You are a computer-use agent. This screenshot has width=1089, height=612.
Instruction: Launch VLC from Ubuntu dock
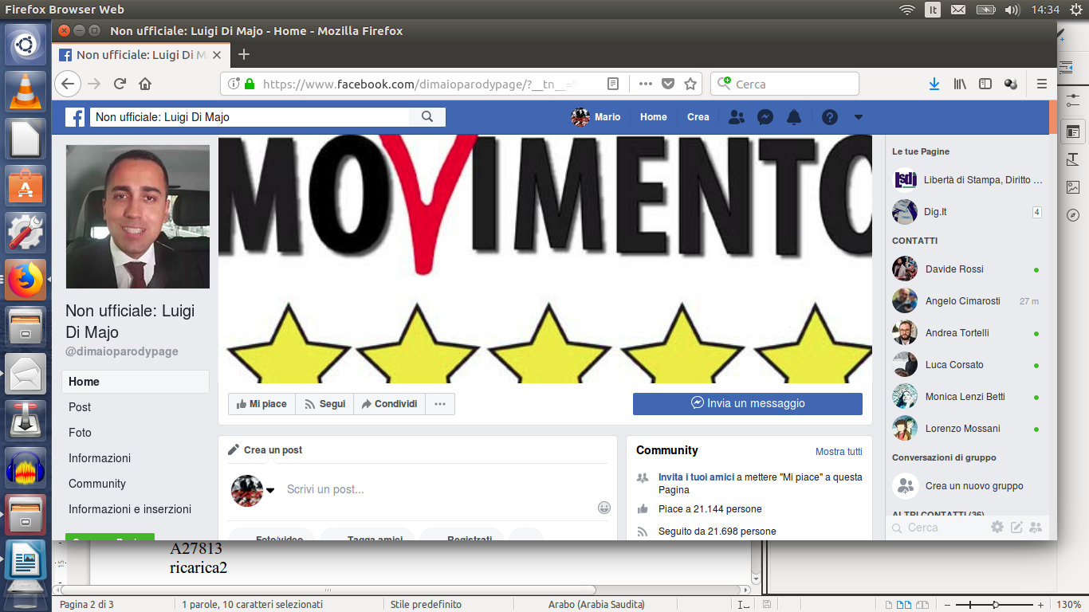point(26,91)
